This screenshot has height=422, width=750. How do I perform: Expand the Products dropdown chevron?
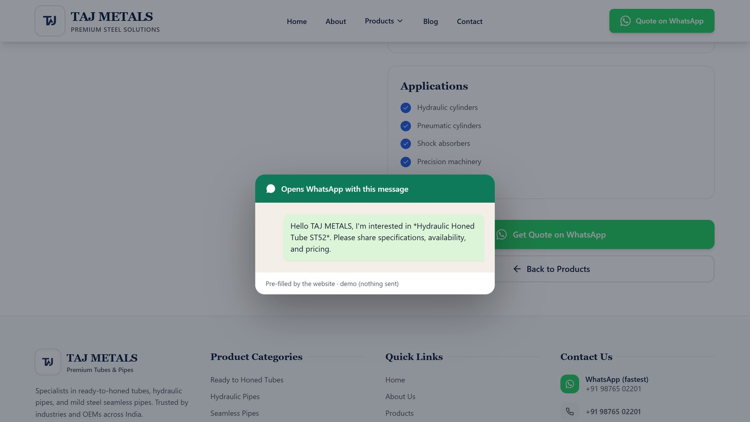(x=400, y=21)
